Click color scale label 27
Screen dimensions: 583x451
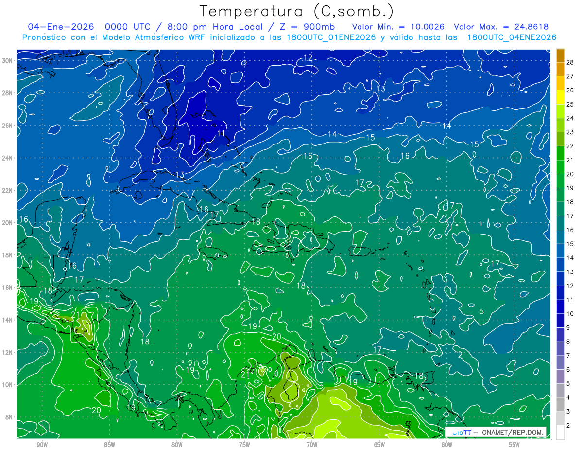(570, 76)
